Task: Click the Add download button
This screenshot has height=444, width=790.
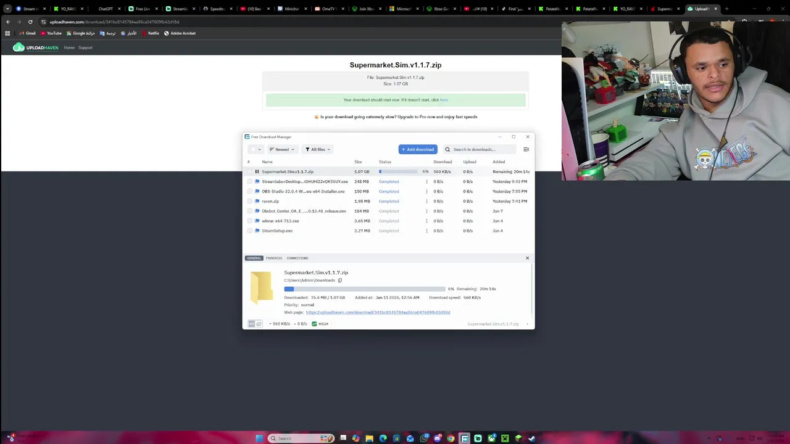Action: (x=418, y=149)
